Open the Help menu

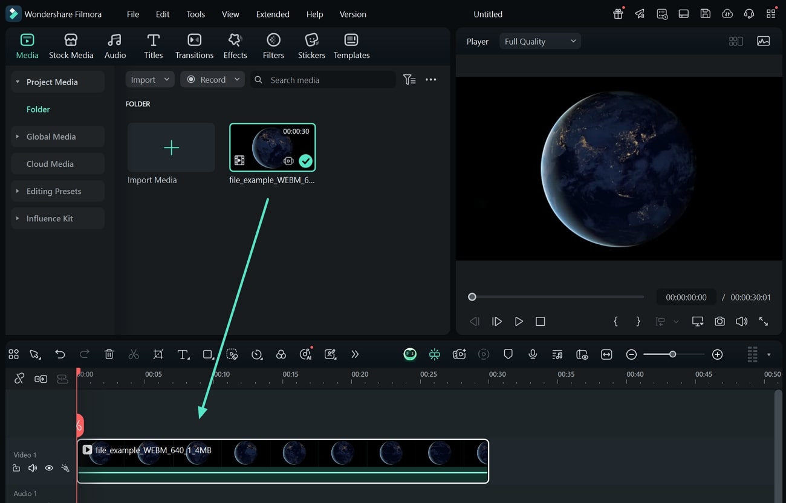pyautogui.click(x=314, y=14)
